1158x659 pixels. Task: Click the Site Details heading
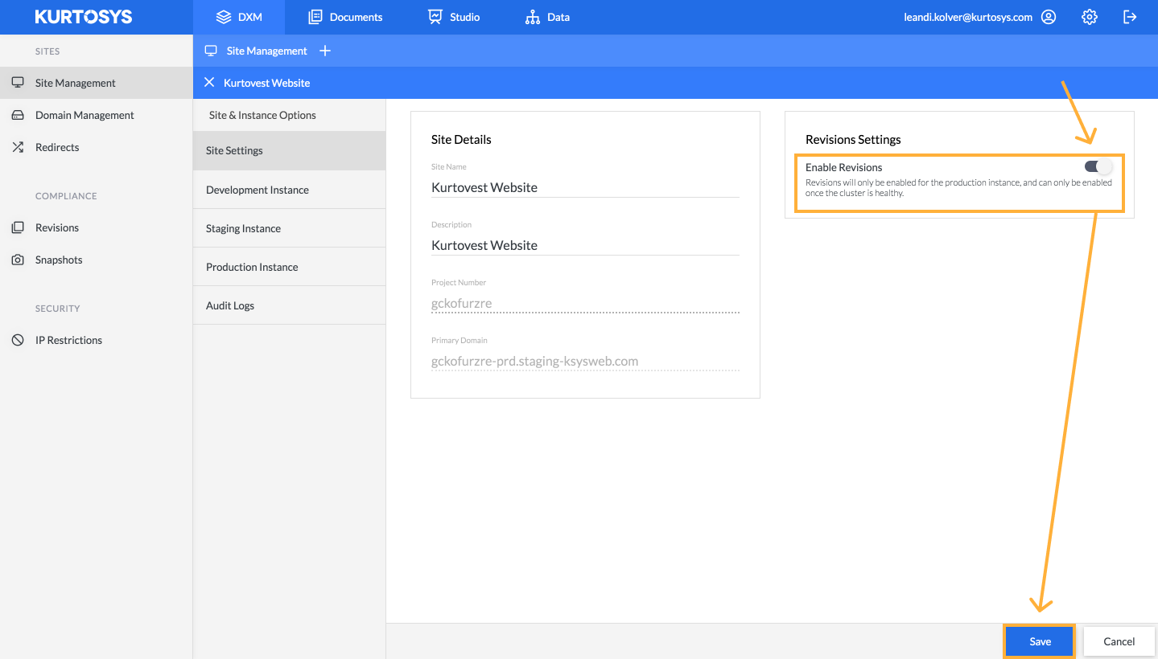click(x=461, y=139)
